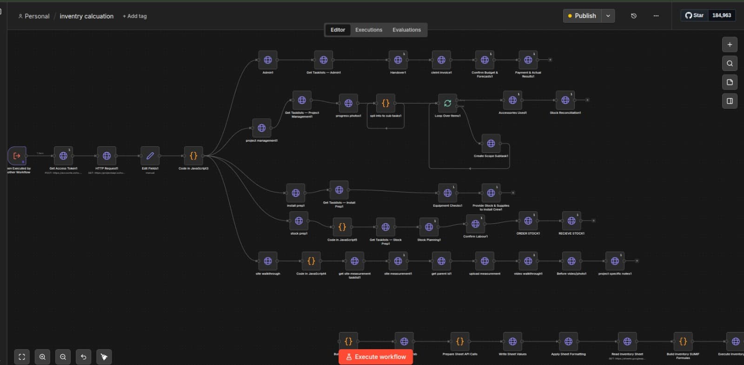Switch to the Evaluations tab
The width and height of the screenshot is (744, 365).
[x=406, y=30]
